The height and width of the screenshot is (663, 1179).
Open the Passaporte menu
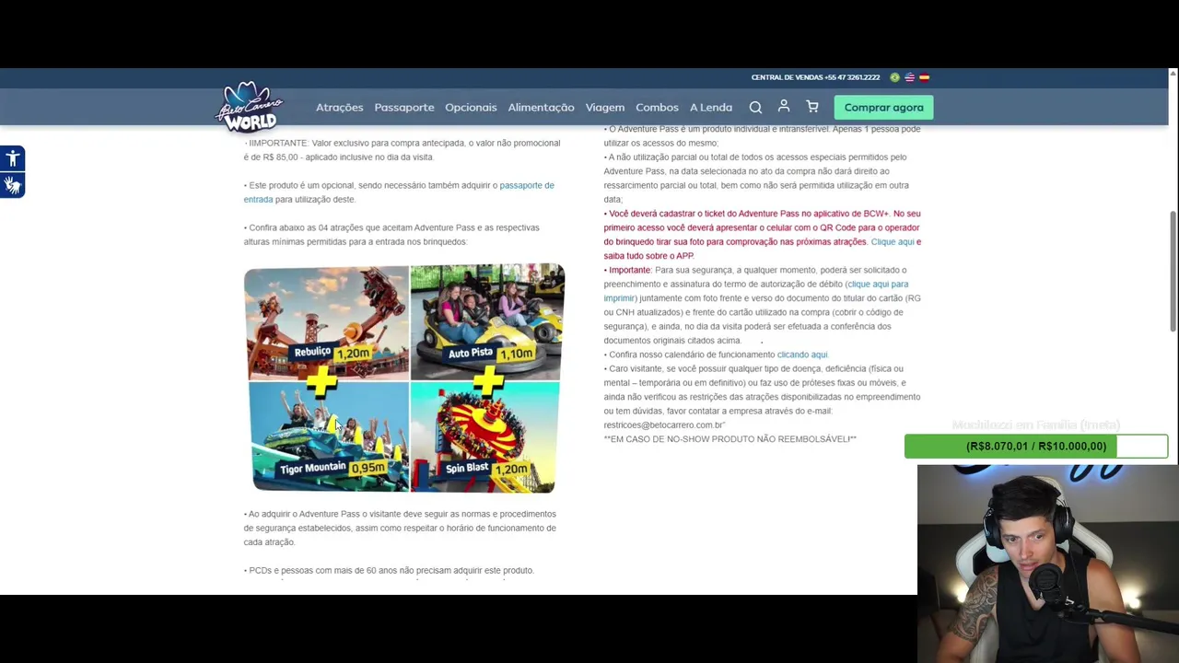(x=404, y=108)
